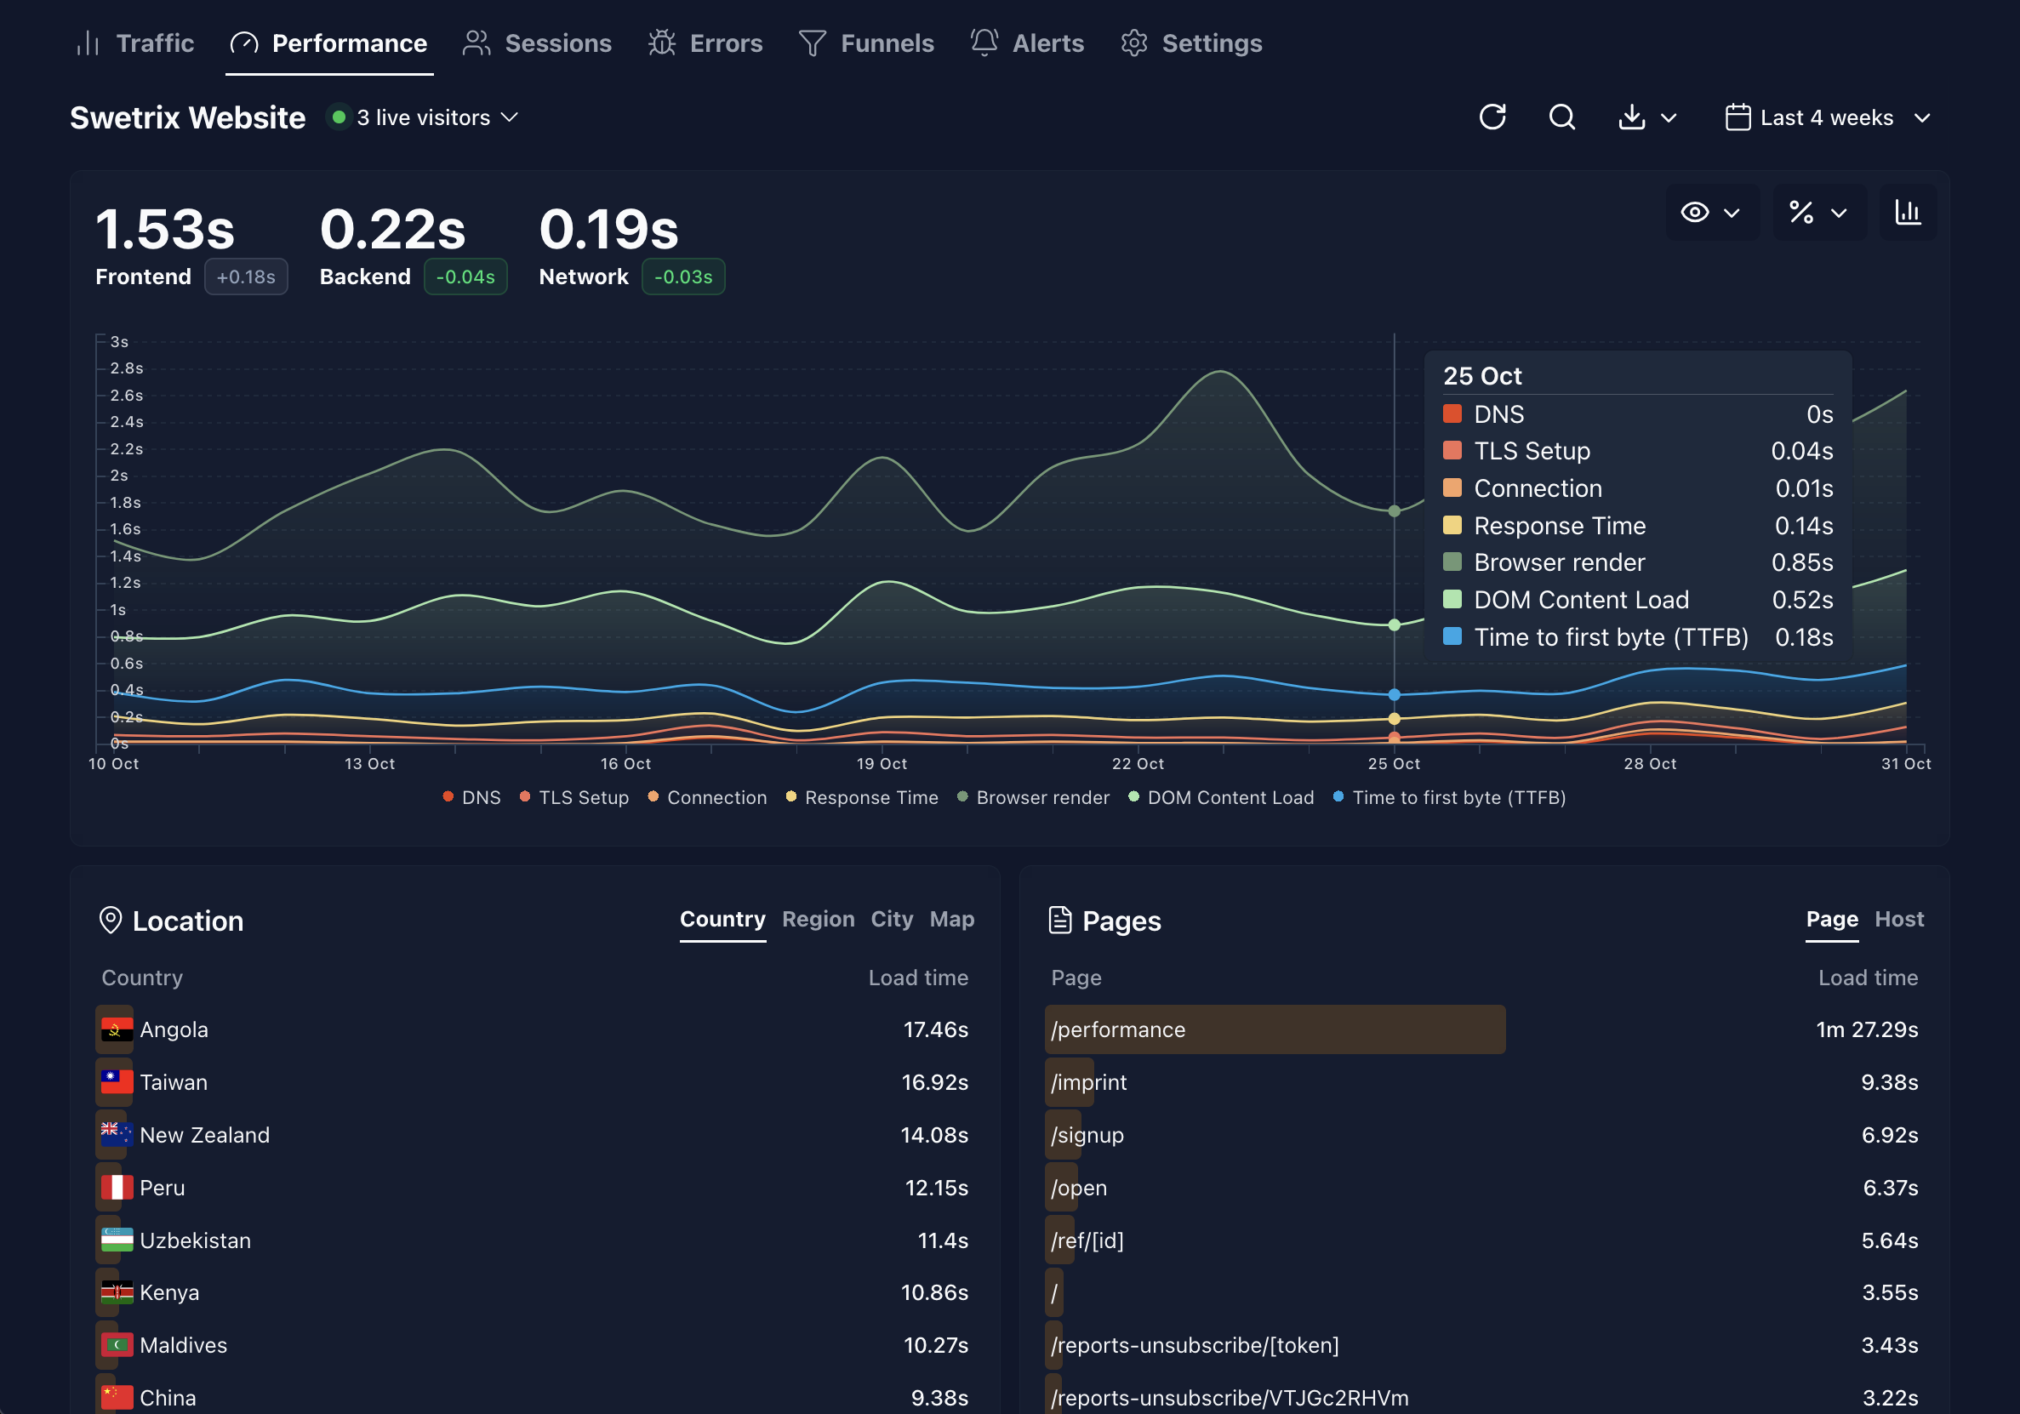The image size is (2020, 1414).
Task: Click the percent aggregation icon
Action: [x=1801, y=212]
